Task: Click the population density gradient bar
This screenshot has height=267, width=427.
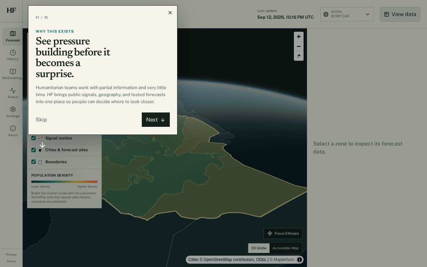Action: point(64,182)
